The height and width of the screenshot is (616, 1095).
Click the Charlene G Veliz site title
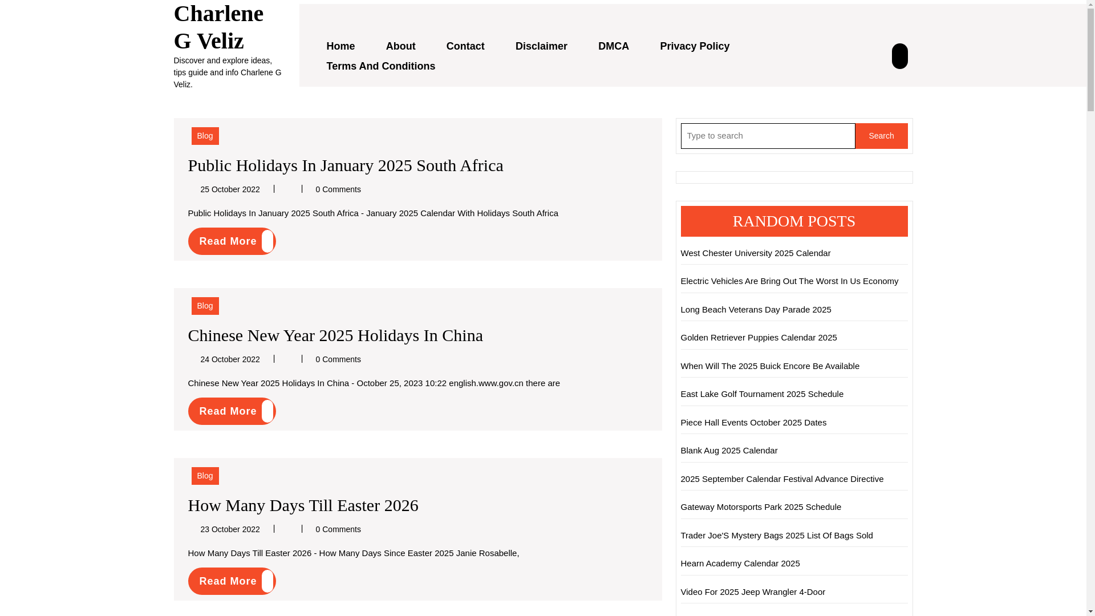pyautogui.click(x=218, y=27)
